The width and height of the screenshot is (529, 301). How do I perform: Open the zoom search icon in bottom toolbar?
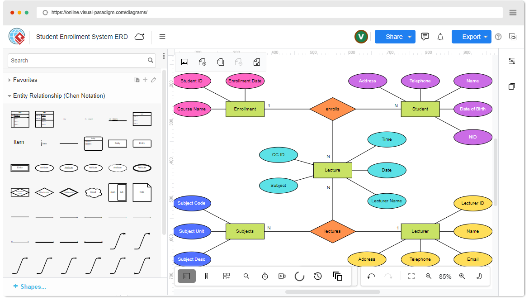[246, 276]
